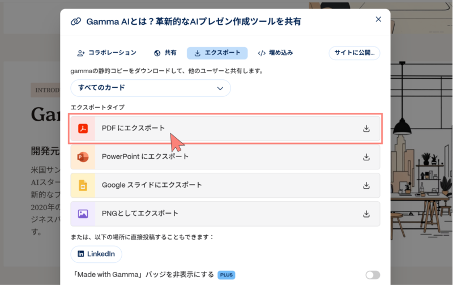This screenshot has width=453, height=285.
Task: Click the サイトに公開 button
Action: (x=354, y=53)
